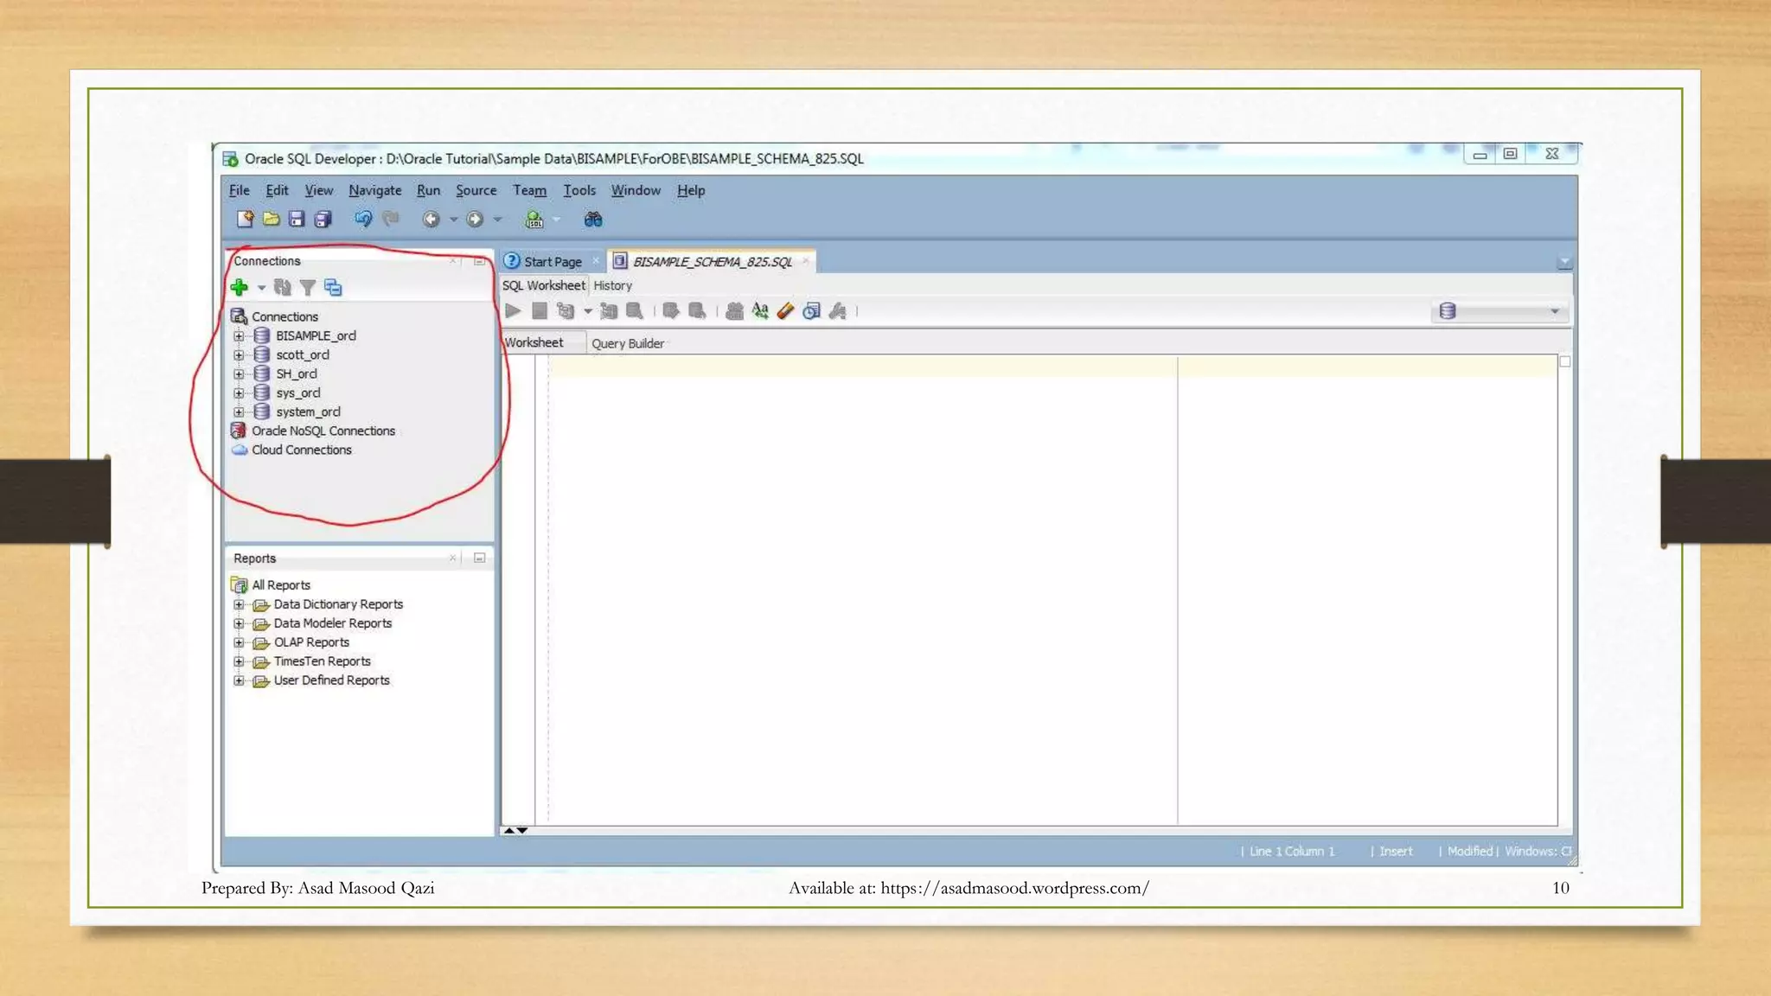Minimize the Reports panel
This screenshot has height=996, width=1771.
click(479, 559)
